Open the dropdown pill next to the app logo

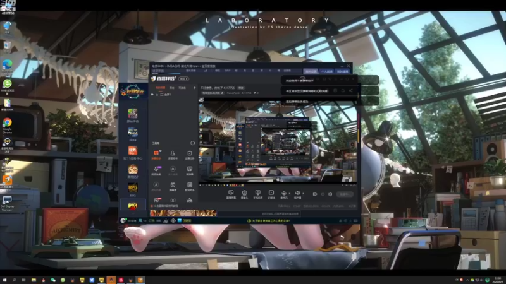click(x=184, y=79)
